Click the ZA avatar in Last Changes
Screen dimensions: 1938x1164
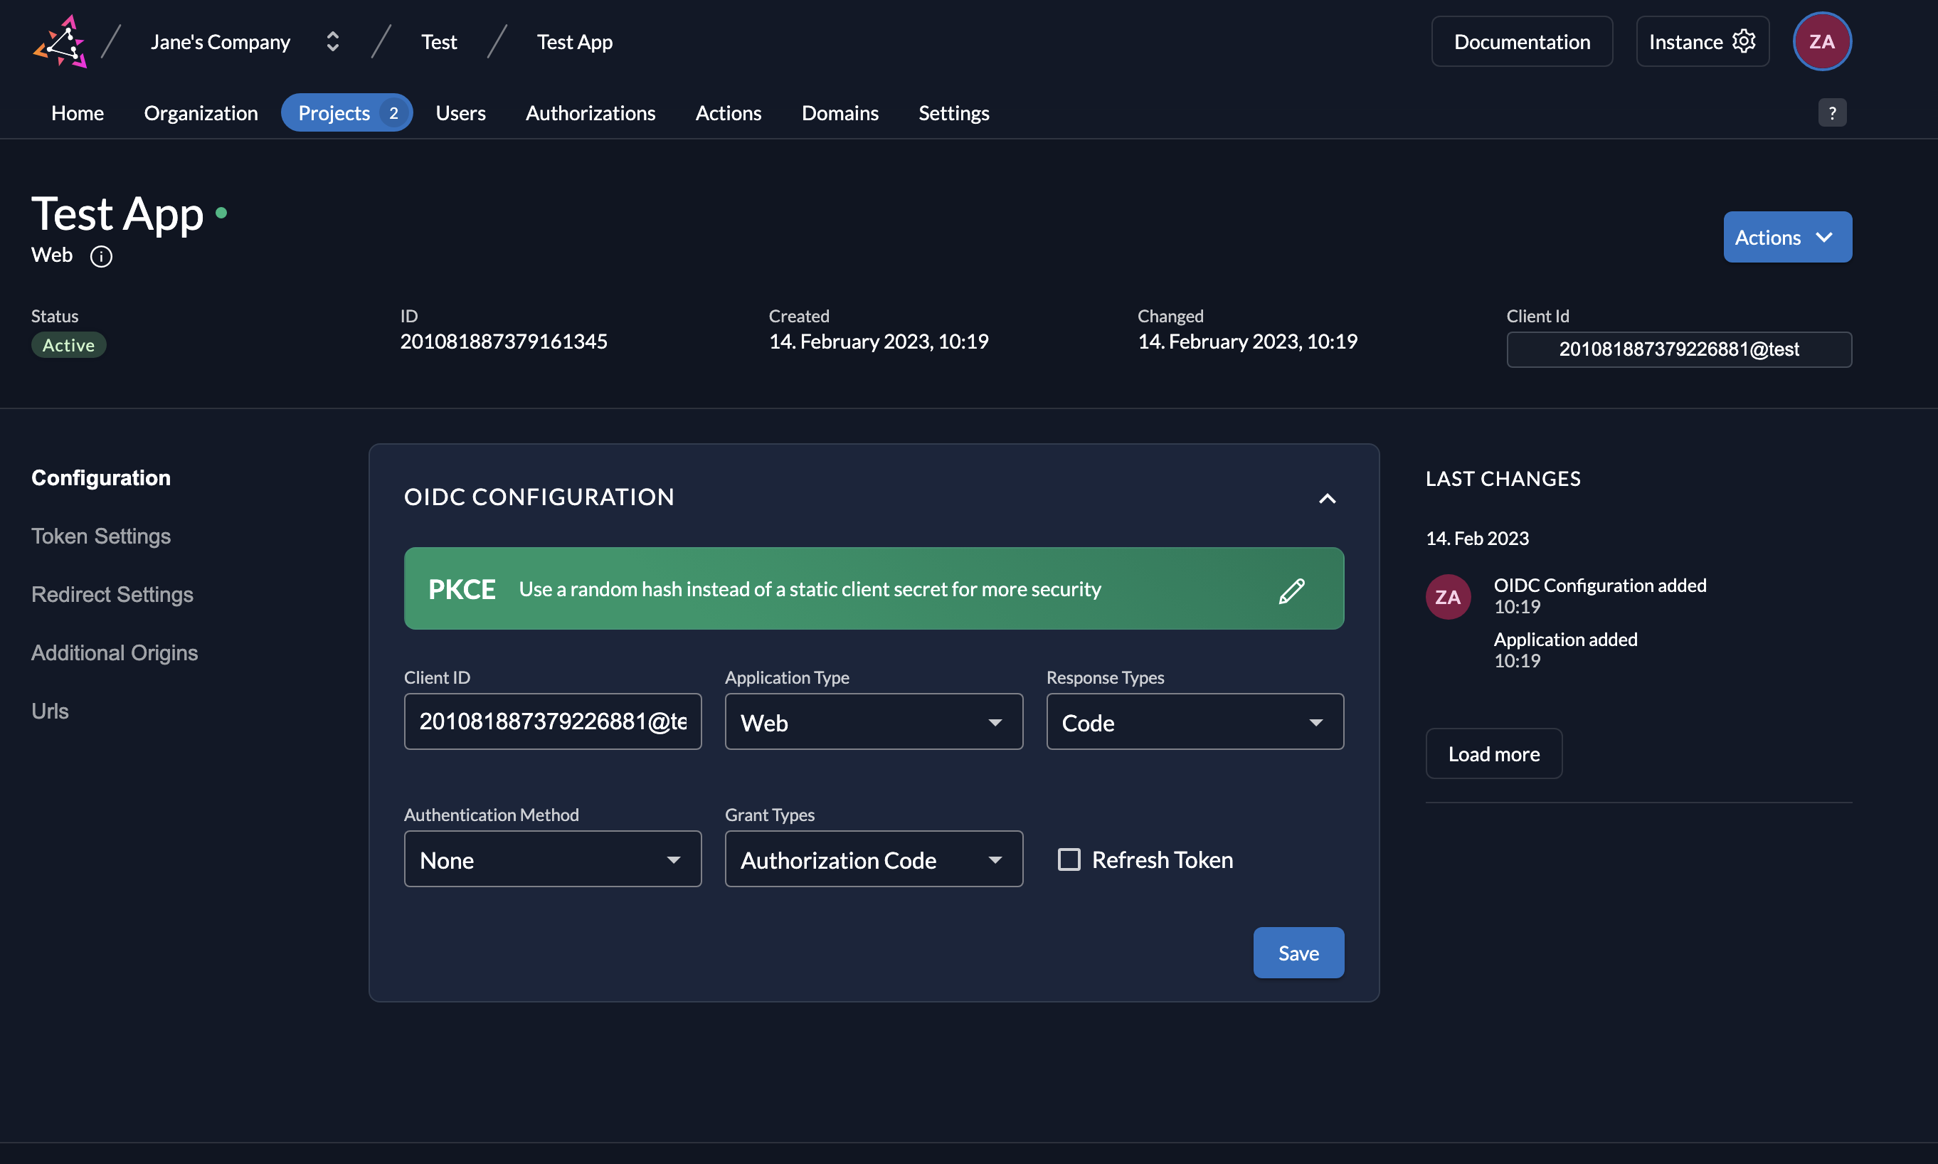click(x=1446, y=596)
